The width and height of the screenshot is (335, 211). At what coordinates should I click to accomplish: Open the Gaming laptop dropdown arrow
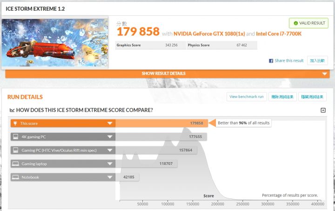(110, 164)
